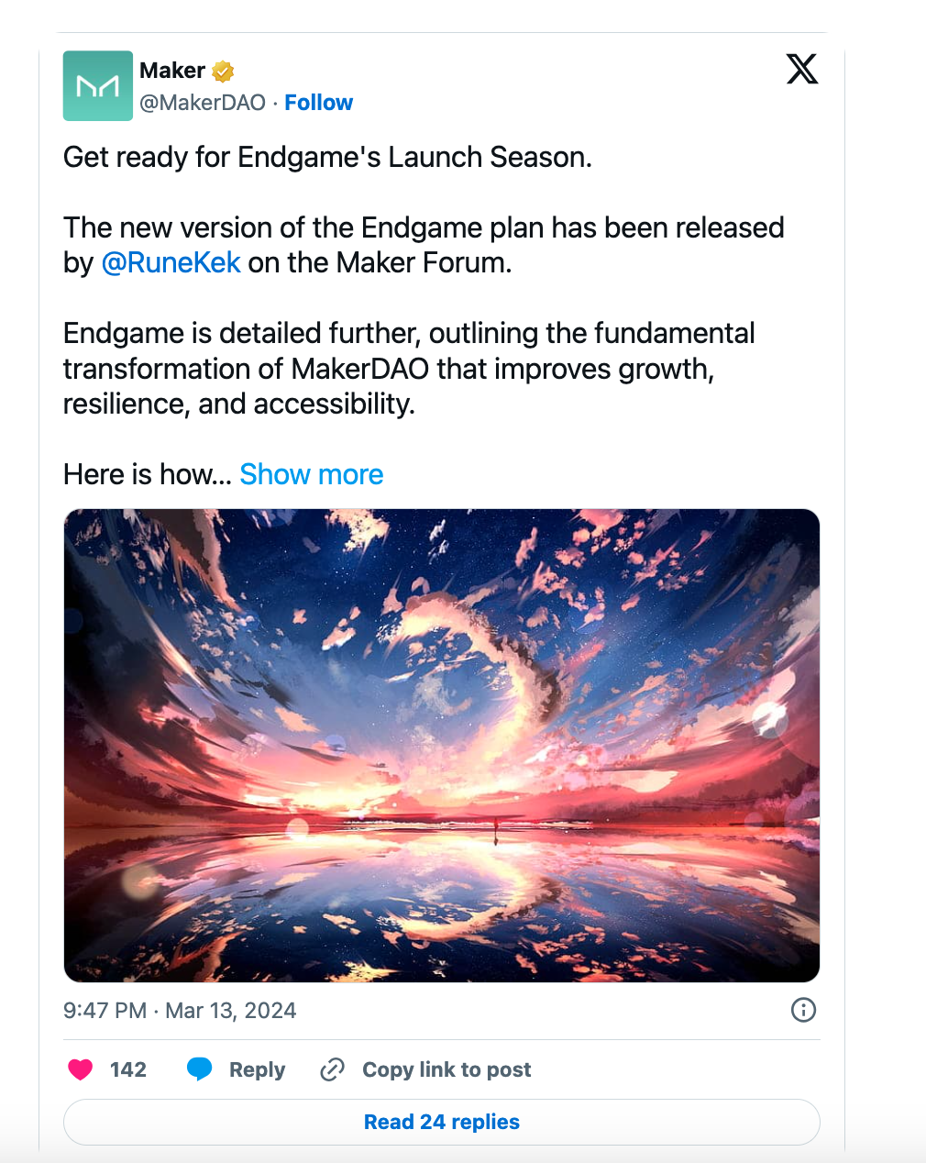This screenshot has height=1163, width=926.
Task: Open the sunset sky artwork image
Action: click(441, 745)
